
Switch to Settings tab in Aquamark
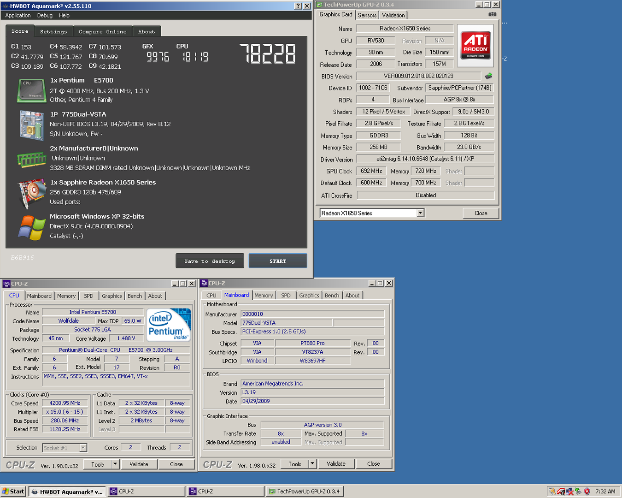pyautogui.click(x=53, y=31)
